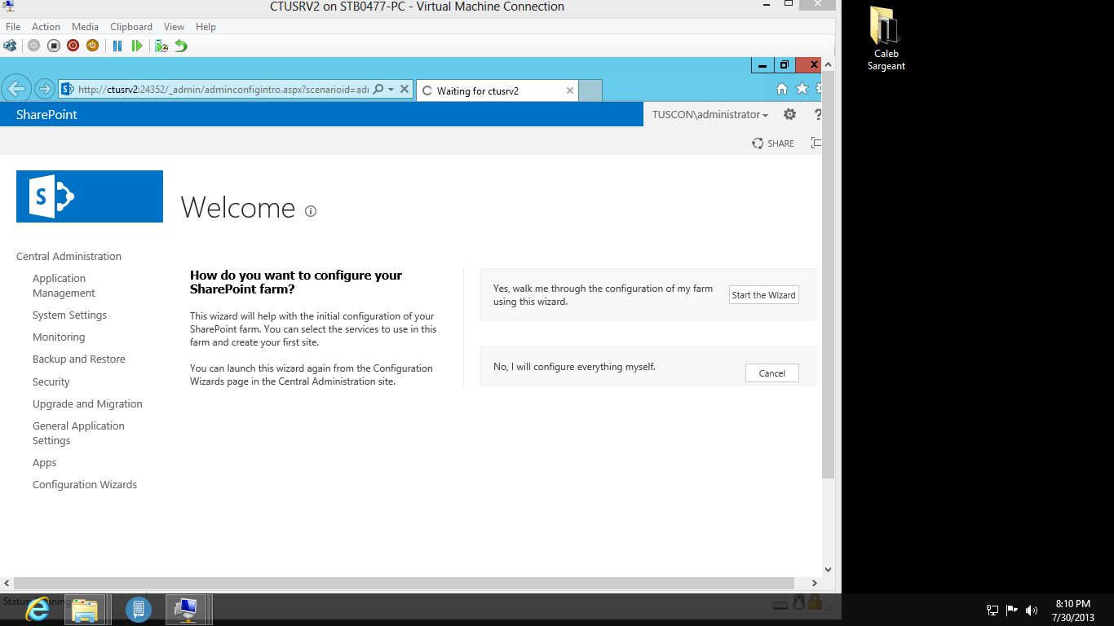Open Backup and Restore
1114x626 pixels.
pos(79,359)
